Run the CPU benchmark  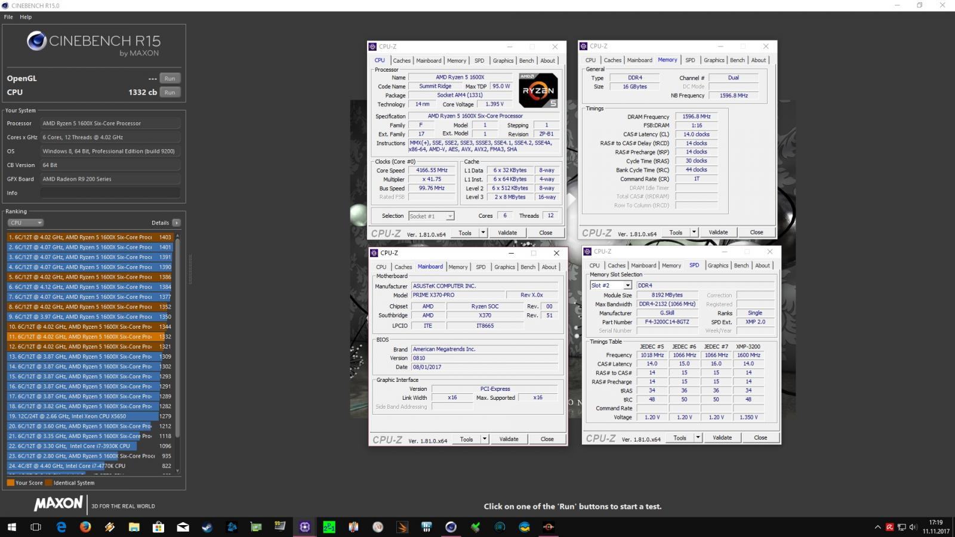click(170, 92)
